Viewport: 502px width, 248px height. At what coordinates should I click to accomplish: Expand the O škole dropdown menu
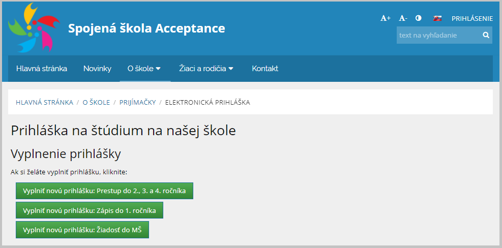[144, 69]
